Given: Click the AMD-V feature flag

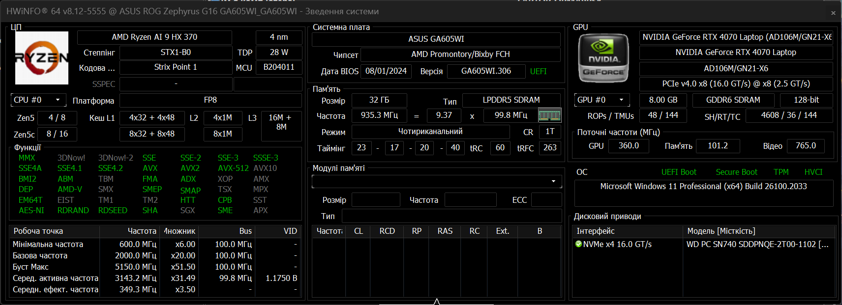Looking at the screenshot, I should click(x=70, y=190).
